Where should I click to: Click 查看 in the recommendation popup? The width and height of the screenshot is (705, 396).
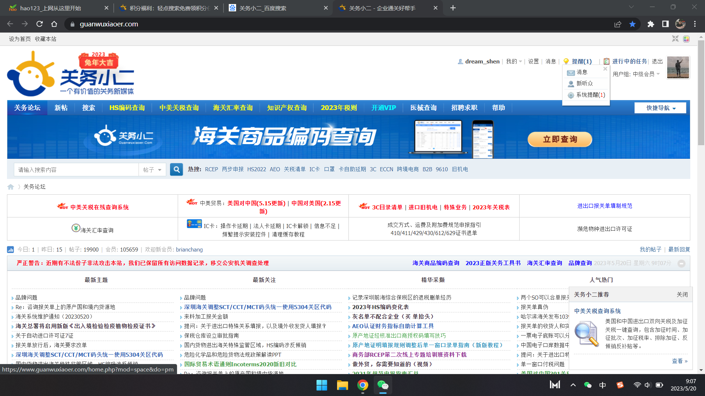[x=680, y=361]
